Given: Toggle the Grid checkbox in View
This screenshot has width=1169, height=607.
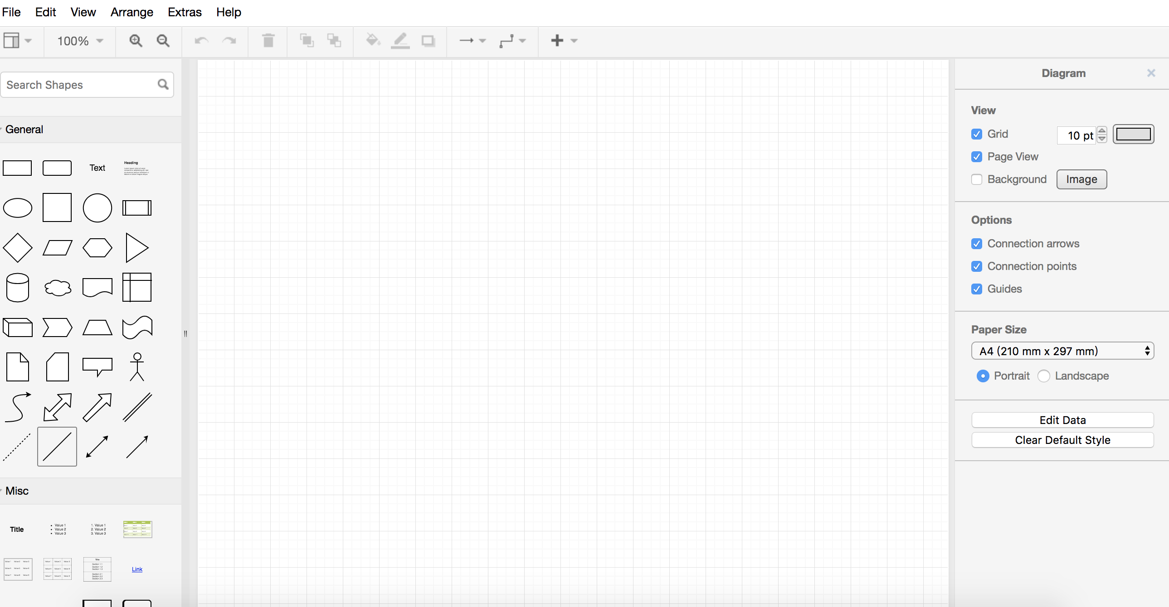Looking at the screenshot, I should click(977, 134).
